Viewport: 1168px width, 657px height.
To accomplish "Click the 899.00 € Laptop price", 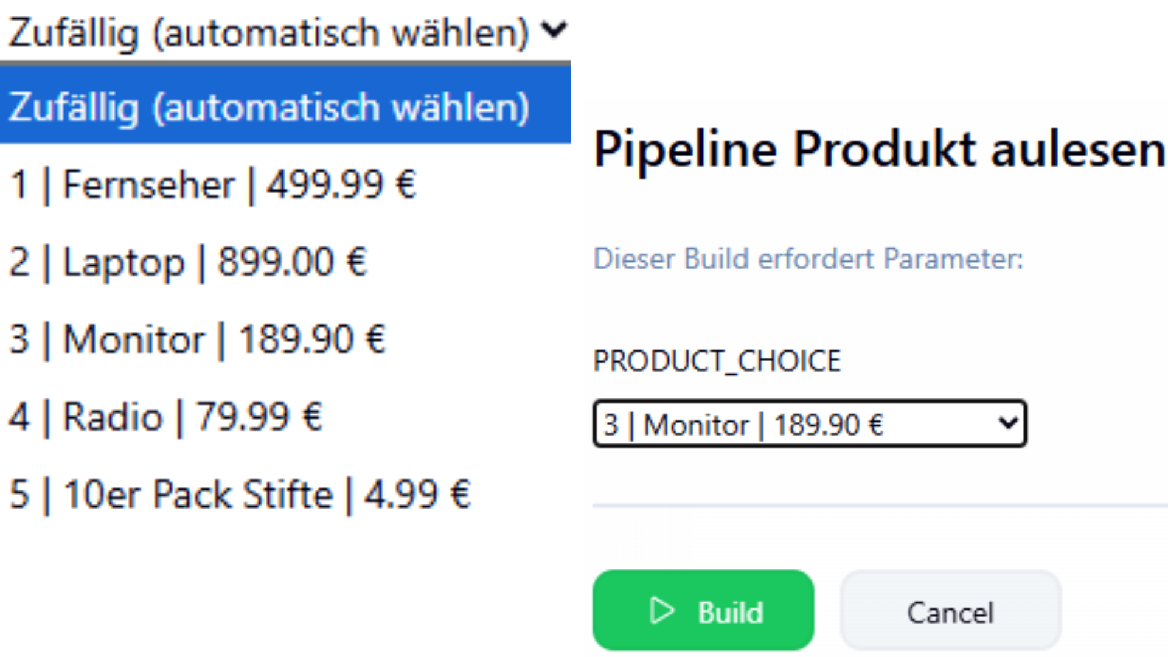I will (x=292, y=262).
